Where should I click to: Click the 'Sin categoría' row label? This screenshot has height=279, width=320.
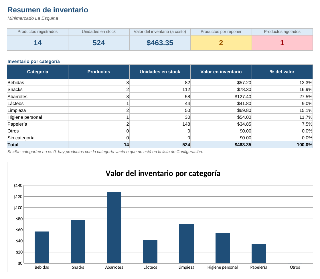click(21, 138)
